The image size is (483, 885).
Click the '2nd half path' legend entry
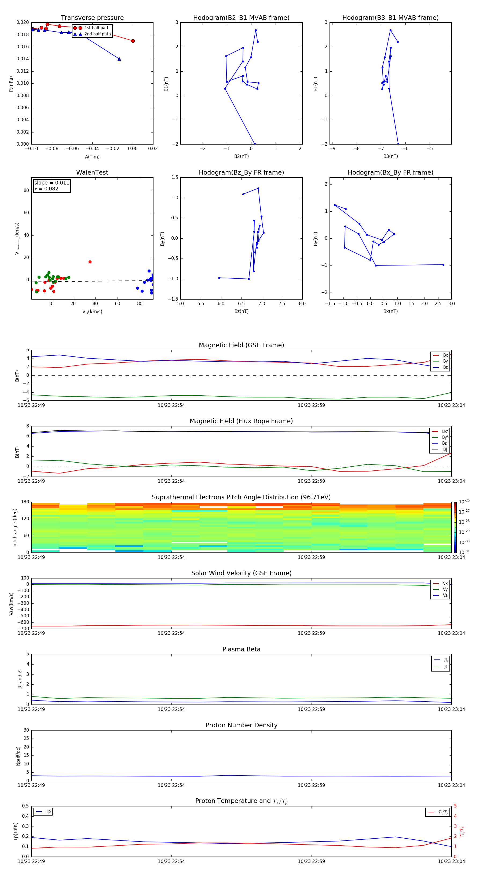92,34
